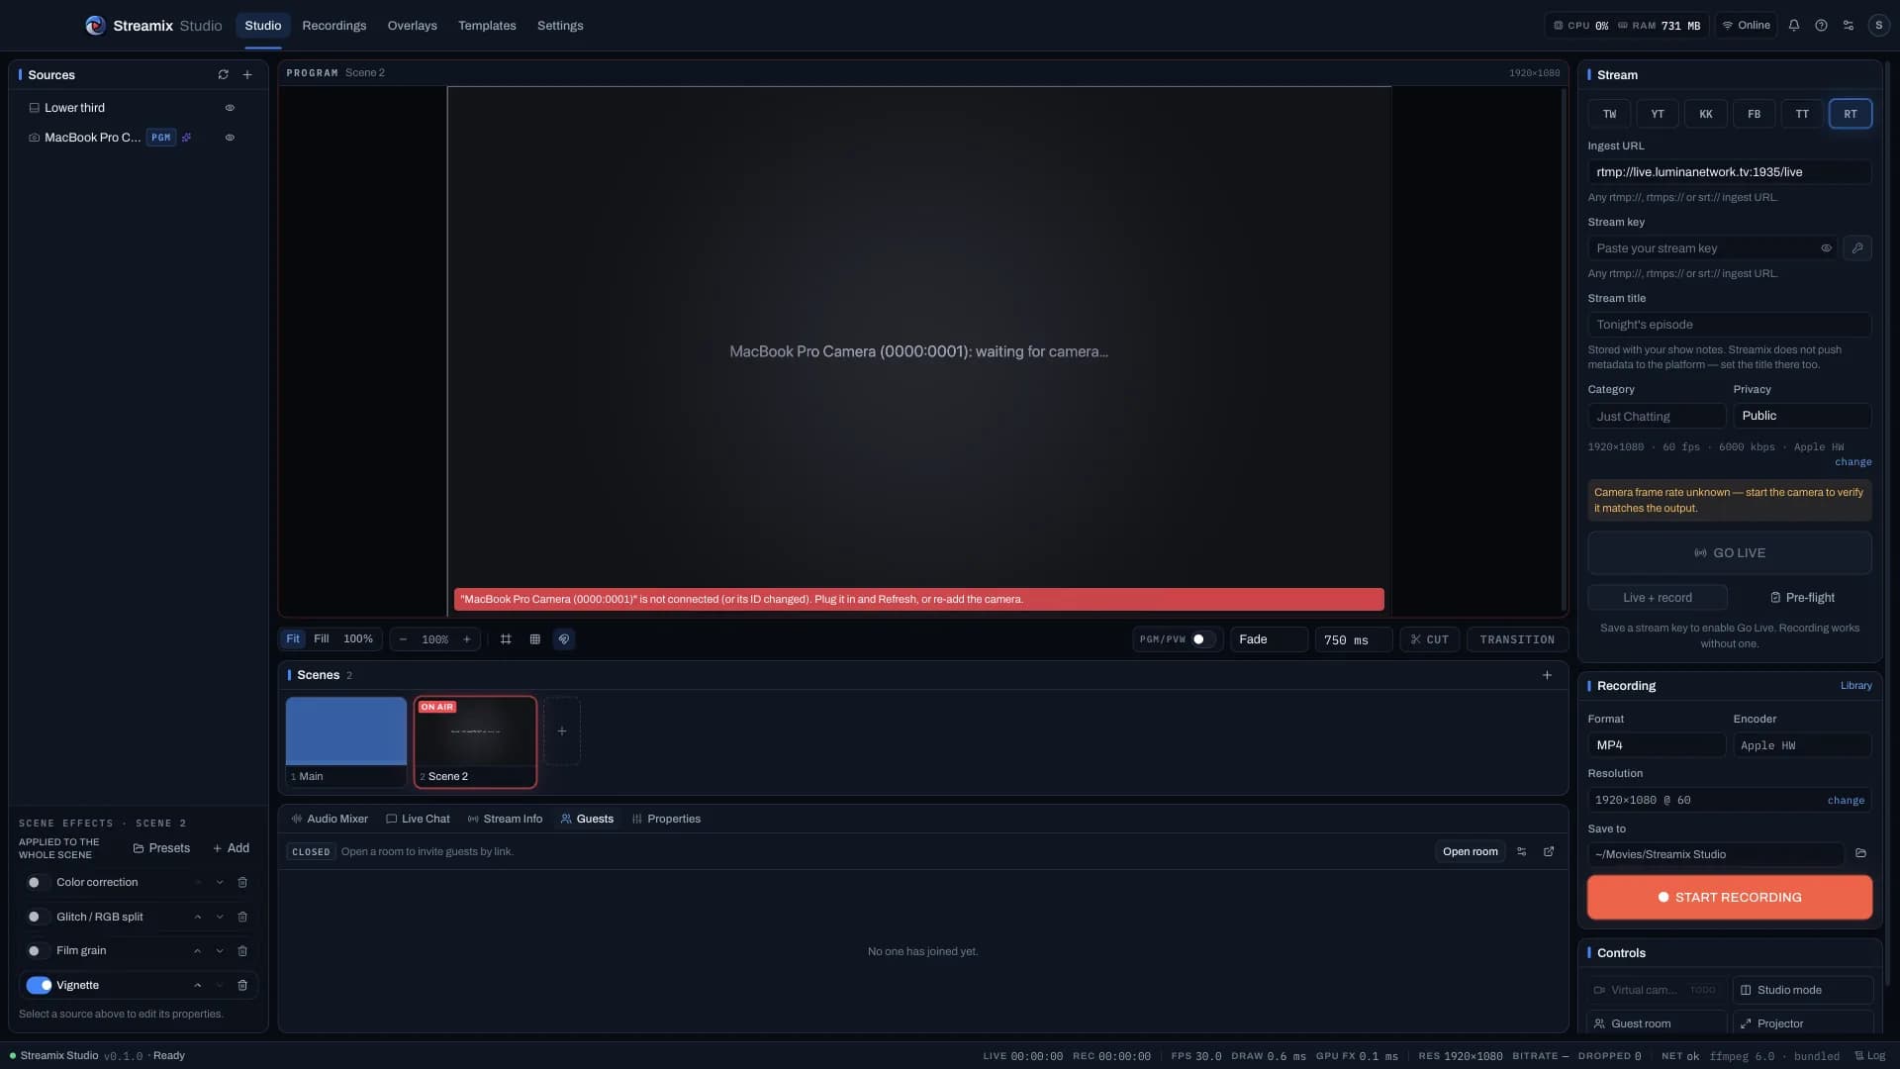Reveal the stream key with eye icon
The image size is (1900, 1069).
[x=1826, y=248]
